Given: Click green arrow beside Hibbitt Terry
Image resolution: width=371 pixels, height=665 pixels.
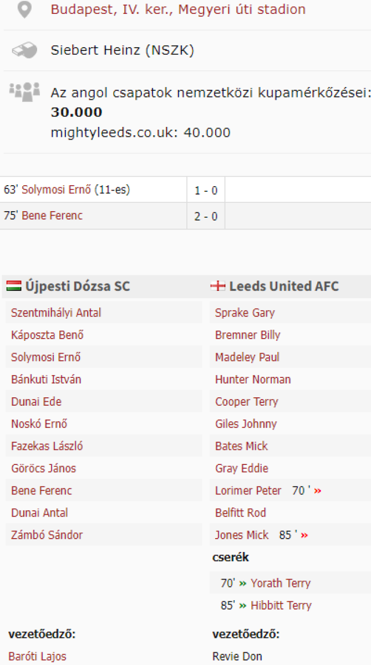Looking at the screenshot, I should (242, 605).
